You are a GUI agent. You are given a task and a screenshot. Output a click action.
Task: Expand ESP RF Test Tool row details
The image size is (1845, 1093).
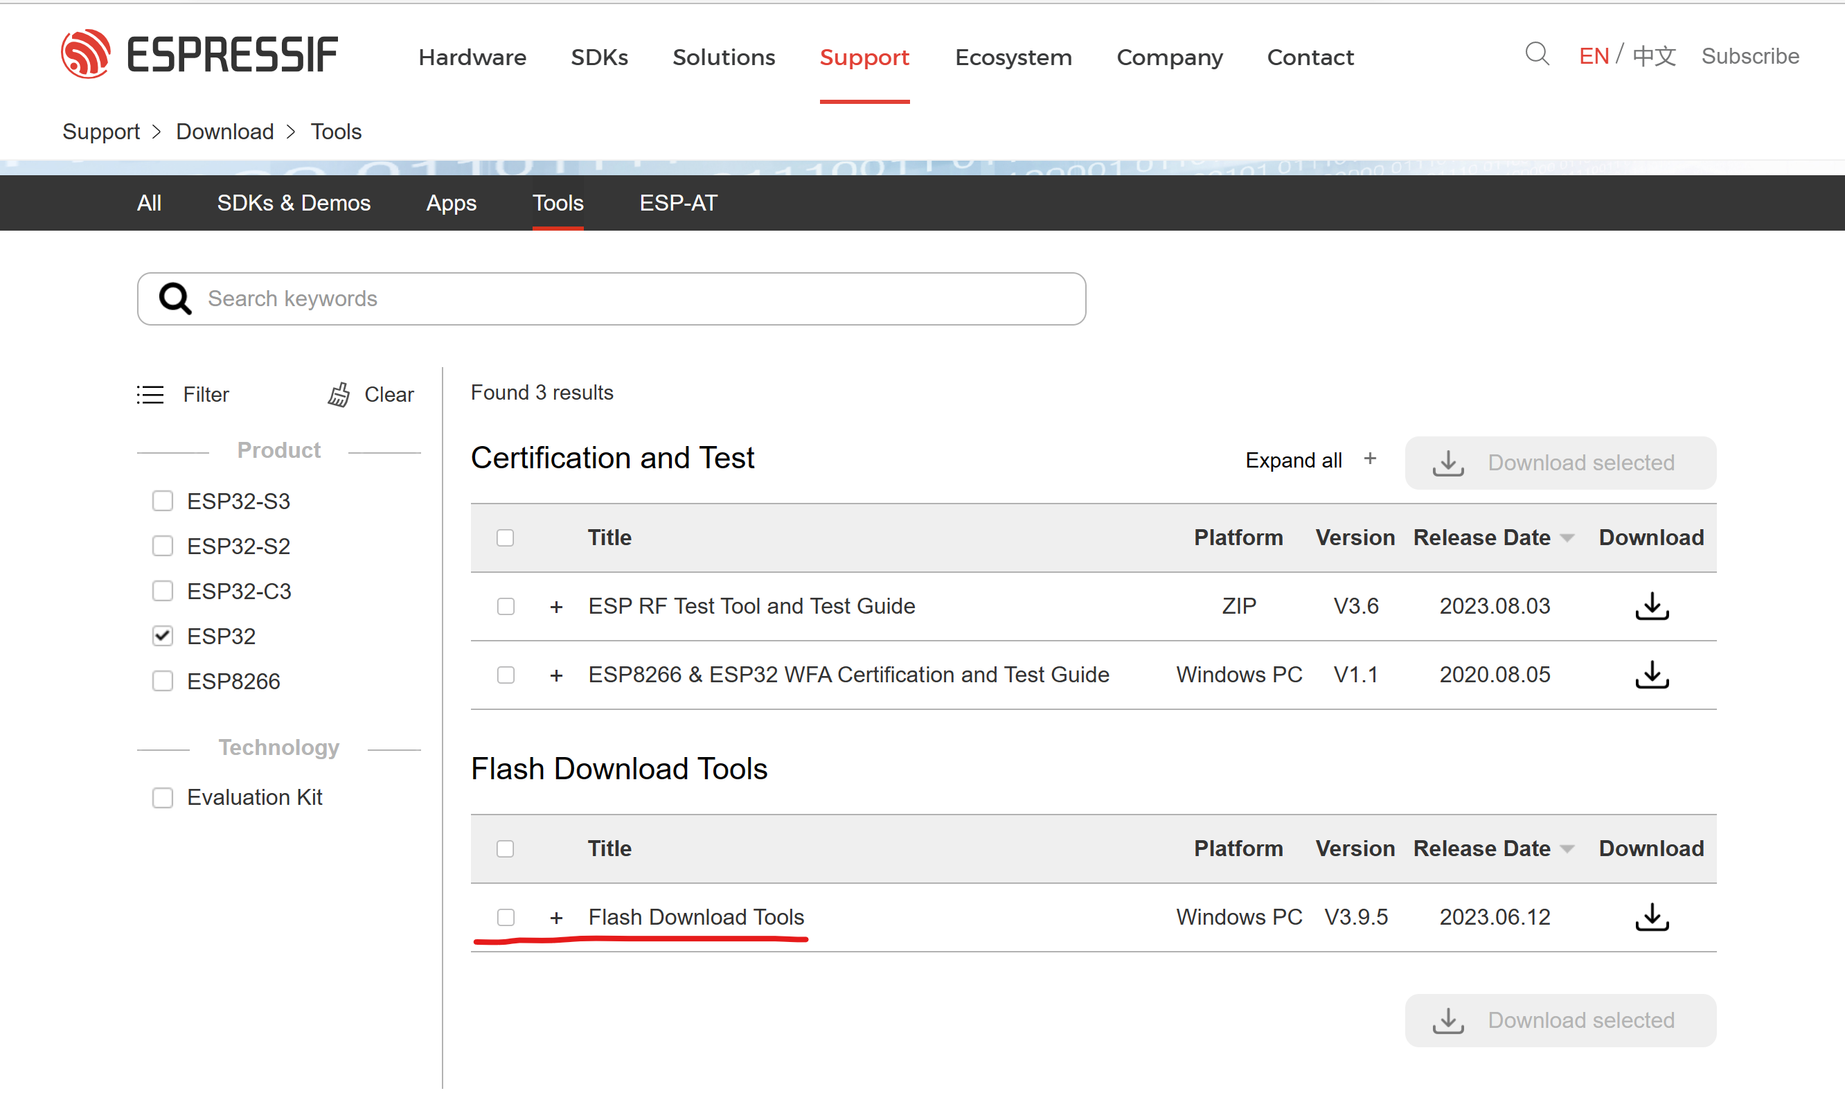pyautogui.click(x=557, y=607)
